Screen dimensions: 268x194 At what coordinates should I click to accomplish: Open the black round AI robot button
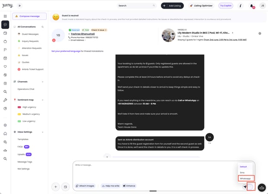(262, 188)
